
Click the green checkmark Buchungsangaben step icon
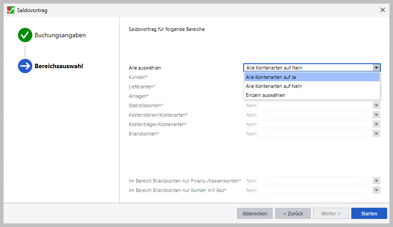pos(25,35)
